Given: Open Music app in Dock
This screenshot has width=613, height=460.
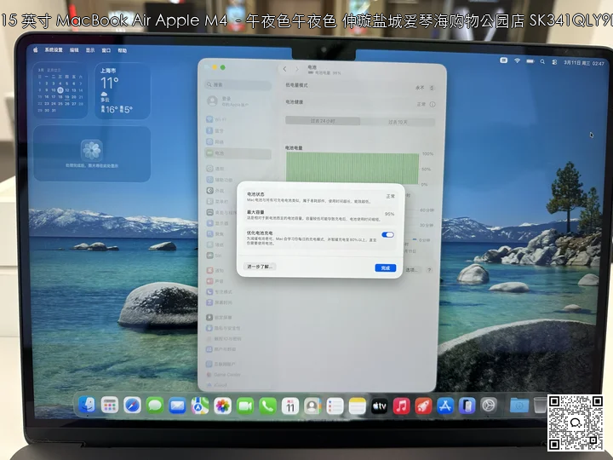Looking at the screenshot, I should tap(401, 406).
